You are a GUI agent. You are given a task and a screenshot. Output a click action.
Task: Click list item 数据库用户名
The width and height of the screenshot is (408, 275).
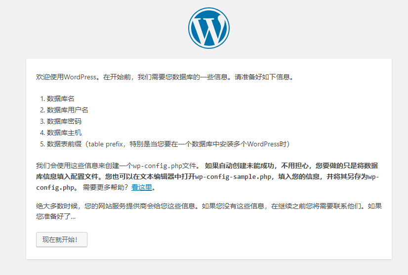tap(67, 110)
